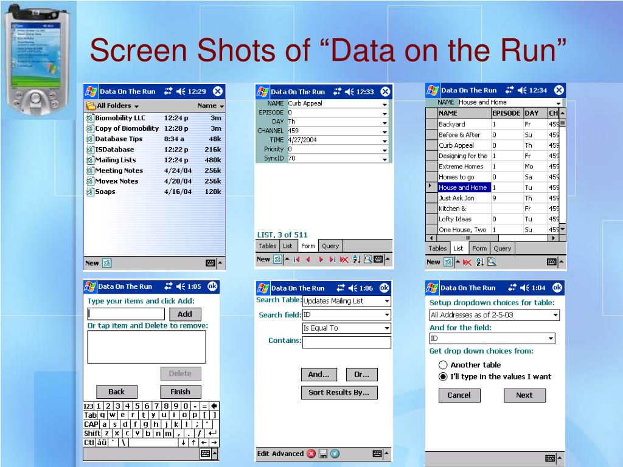The height and width of the screenshot is (467, 623).
Task: Select the Another table radio button
Action: pos(443,365)
